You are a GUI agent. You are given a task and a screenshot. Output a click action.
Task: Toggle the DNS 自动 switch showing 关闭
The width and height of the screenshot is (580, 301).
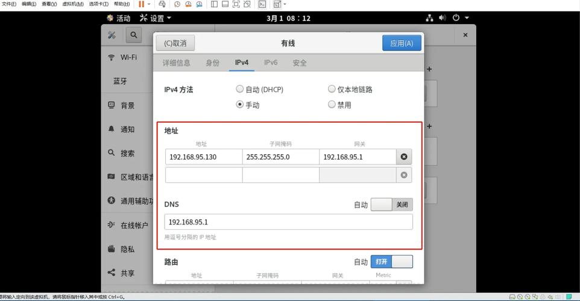point(392,205)
